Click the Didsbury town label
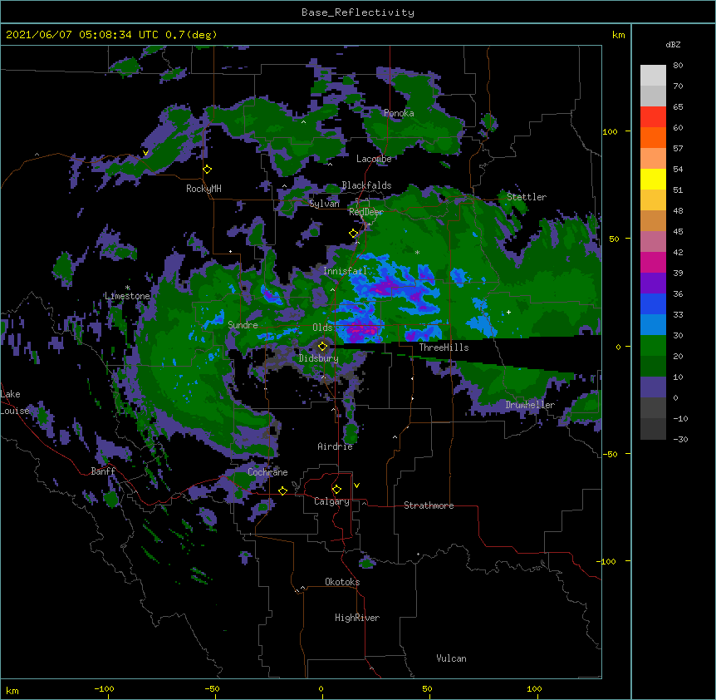The width and height of the screenshot is (716, 700). (x=319, y=358)
